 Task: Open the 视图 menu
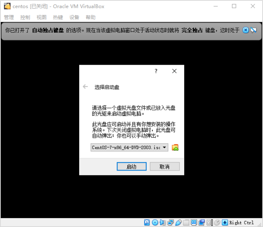coord(42,17)
